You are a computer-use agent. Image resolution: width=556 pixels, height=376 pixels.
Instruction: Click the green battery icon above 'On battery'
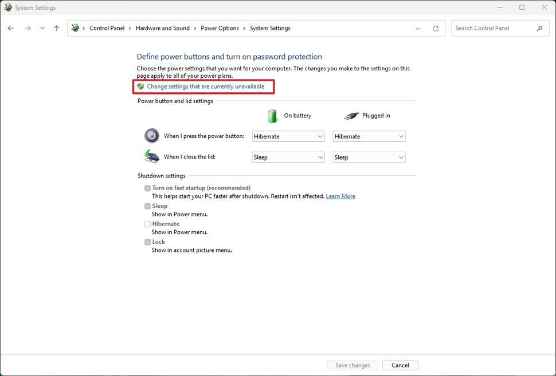point(272,116)
